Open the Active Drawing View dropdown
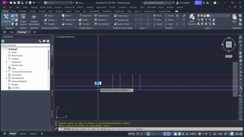The width and height of the screenshot is (244, 137). pos(26,45)
